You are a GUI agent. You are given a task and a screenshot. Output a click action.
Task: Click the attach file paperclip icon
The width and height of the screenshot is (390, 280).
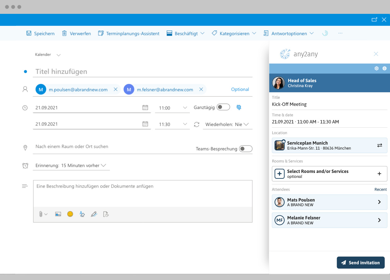(41, 214)
